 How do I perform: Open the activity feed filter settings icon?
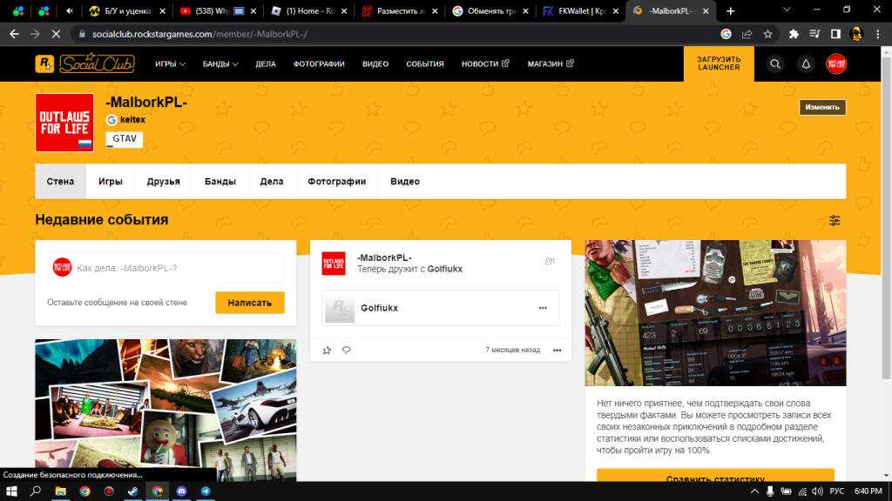(834, 220)
